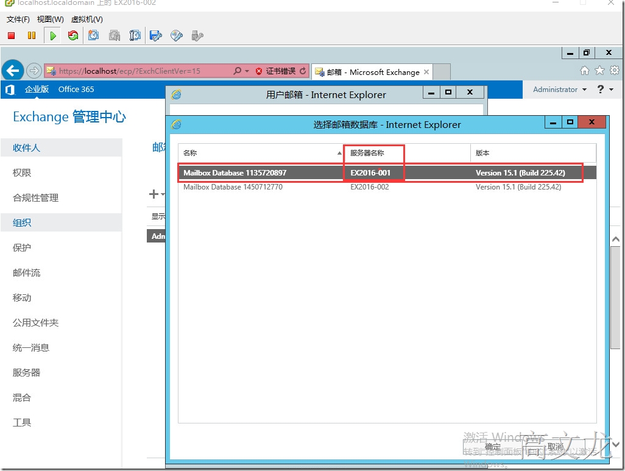Open the 视图(W) menu
This screenshot has height=471, width=625.
(x=50, y=19)
